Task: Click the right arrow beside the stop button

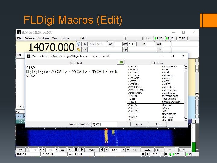Action: click(x=82, y=149)
